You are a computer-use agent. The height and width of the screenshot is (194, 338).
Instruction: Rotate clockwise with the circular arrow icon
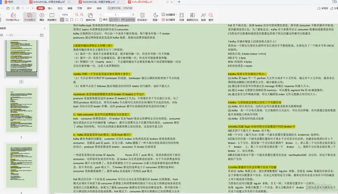point(82,20)
